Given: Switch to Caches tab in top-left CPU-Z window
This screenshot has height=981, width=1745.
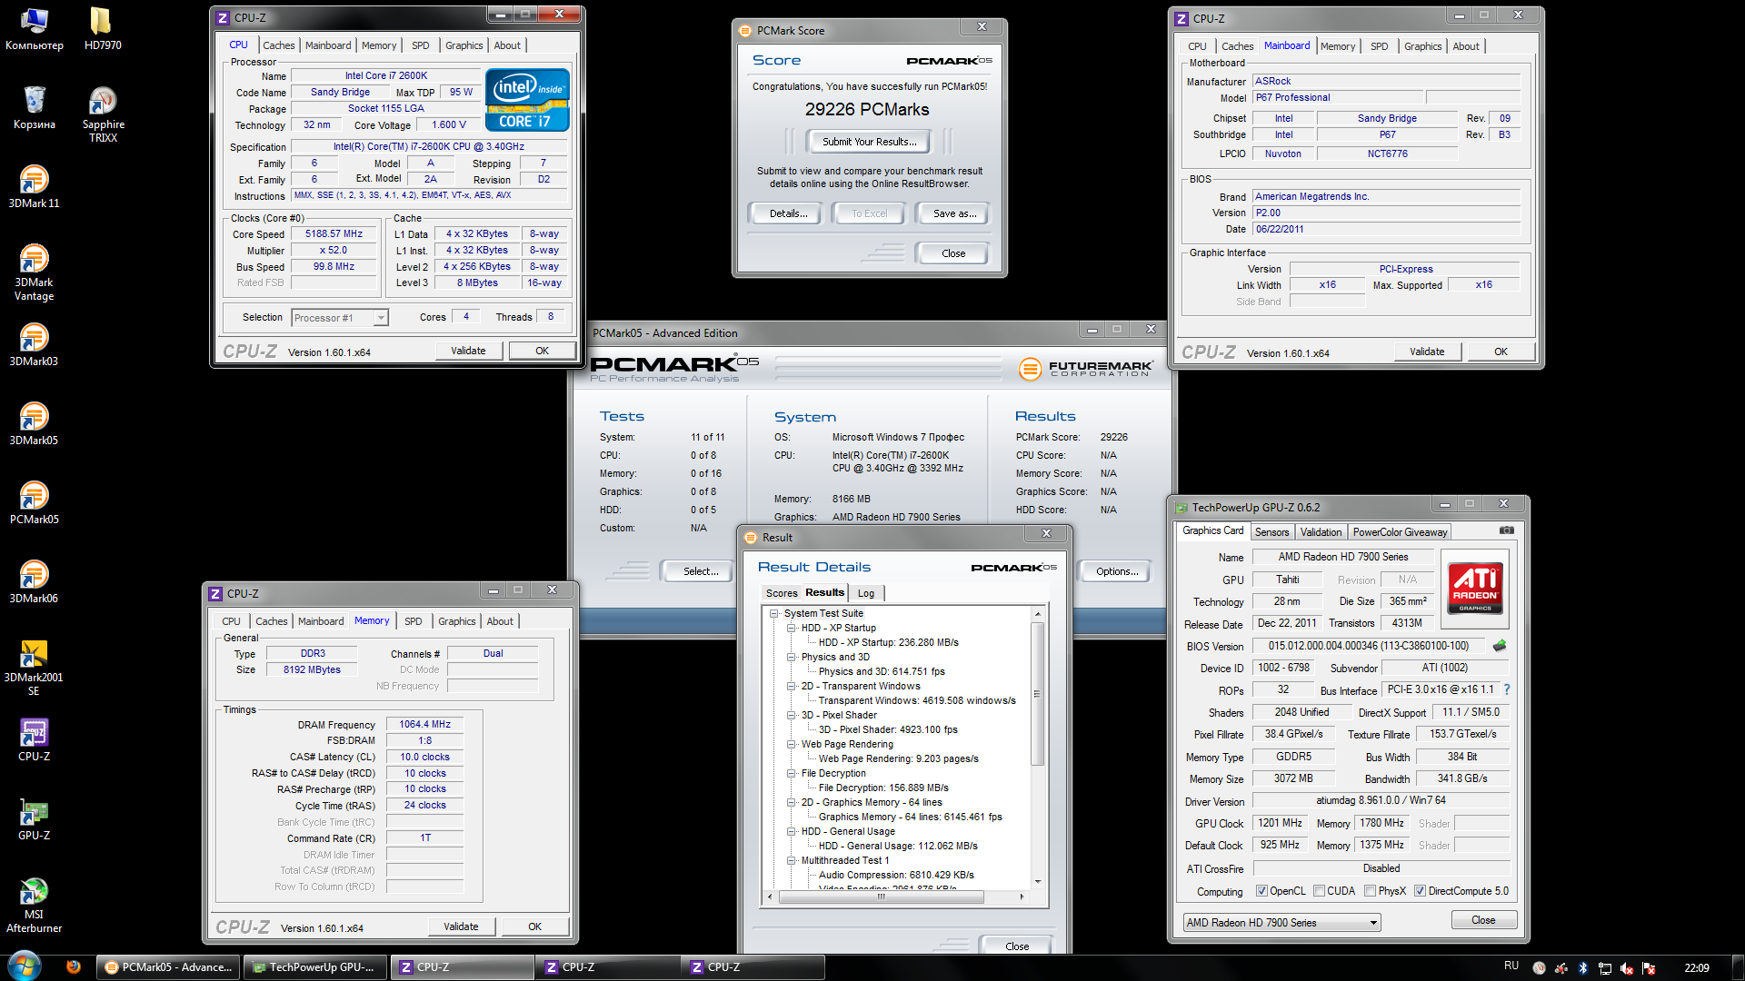Looking at the screenshot, I should 278,45.
